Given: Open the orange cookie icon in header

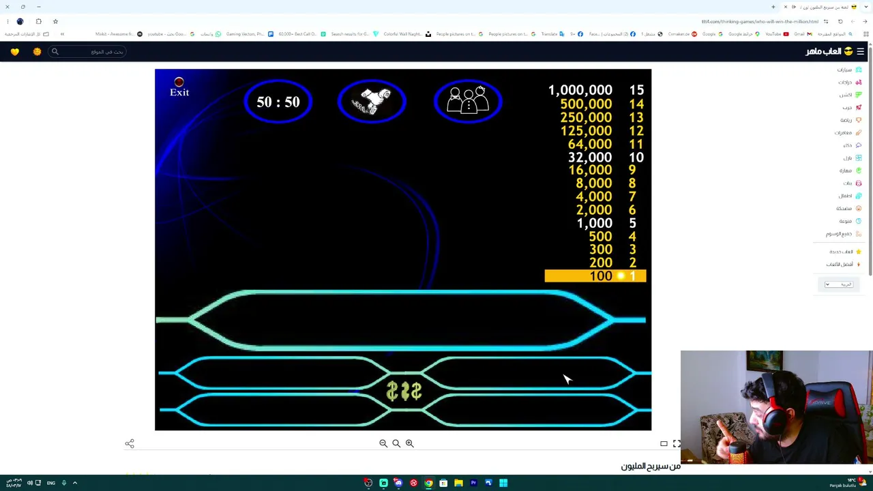Looking at the screenshot, I should [x=37, y=52].
